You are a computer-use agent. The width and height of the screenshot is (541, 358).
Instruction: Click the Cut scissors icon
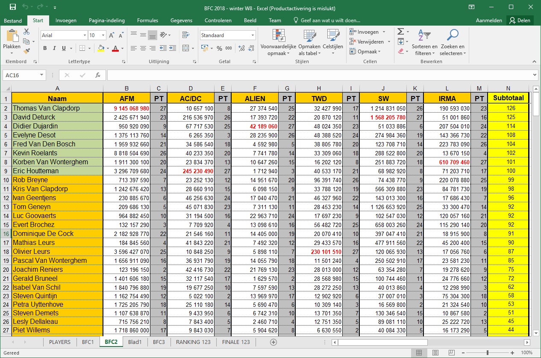tap(26, 32)
